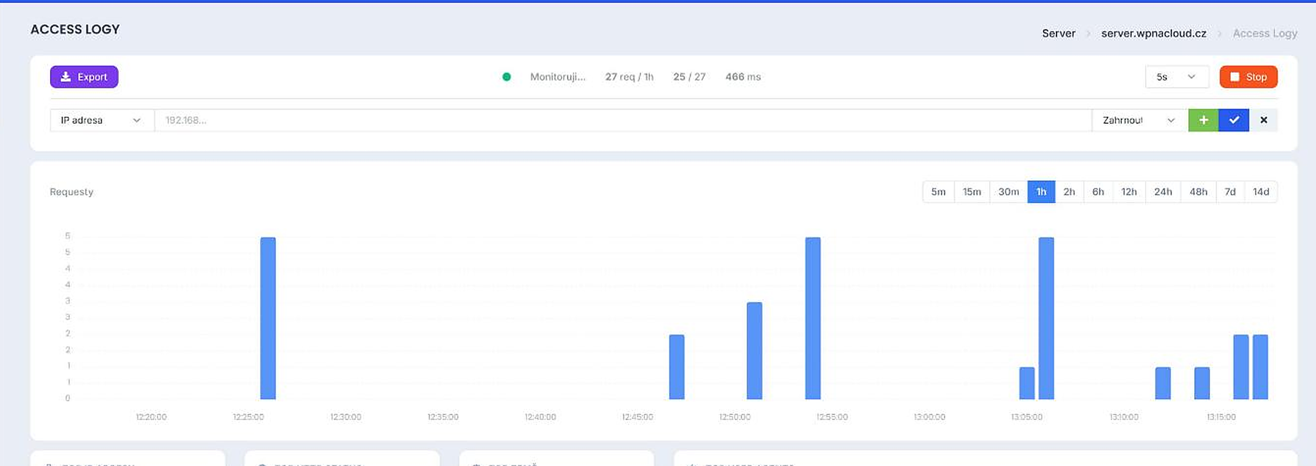Apply filter with blue checkmark icon
This screenshot has height=466, width=1316.
coord(1234,120)
